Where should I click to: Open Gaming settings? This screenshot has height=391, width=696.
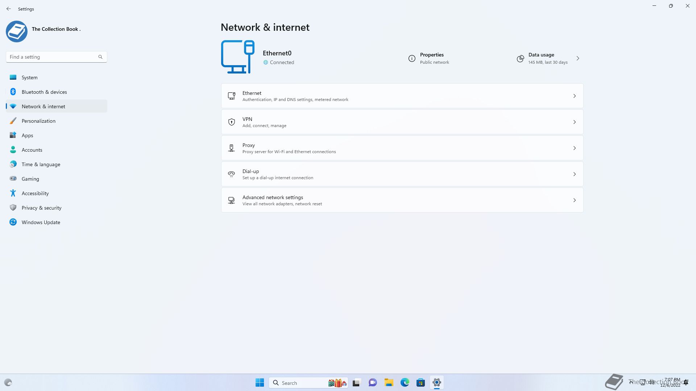coord(57,179)
